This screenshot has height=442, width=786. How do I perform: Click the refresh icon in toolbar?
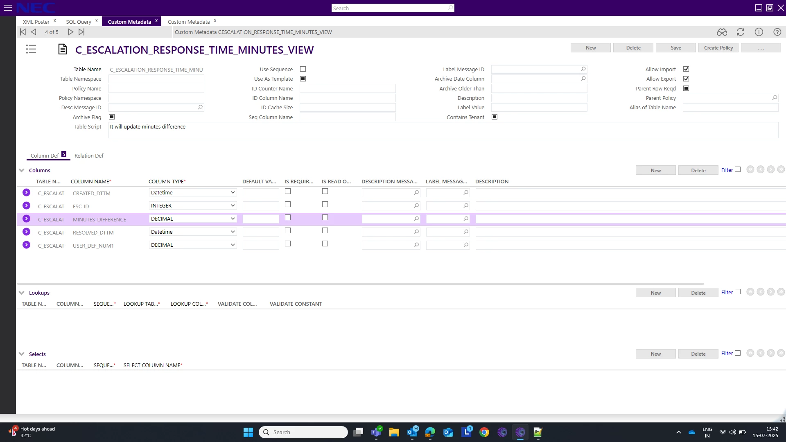tap(740, 32)
